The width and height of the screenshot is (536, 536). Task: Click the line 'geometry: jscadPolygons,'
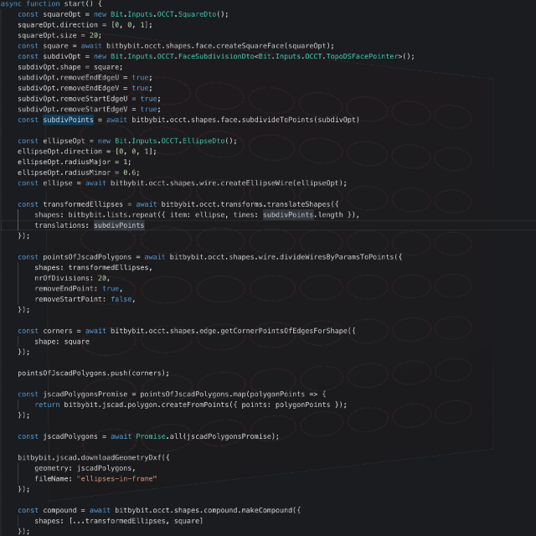point(85,468)
